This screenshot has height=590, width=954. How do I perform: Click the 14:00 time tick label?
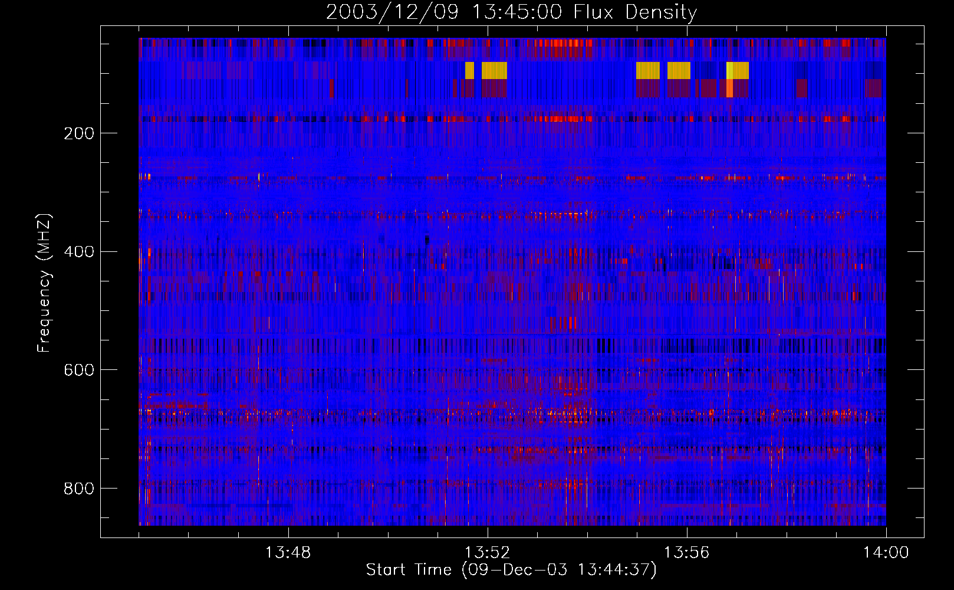click(886, 553)
